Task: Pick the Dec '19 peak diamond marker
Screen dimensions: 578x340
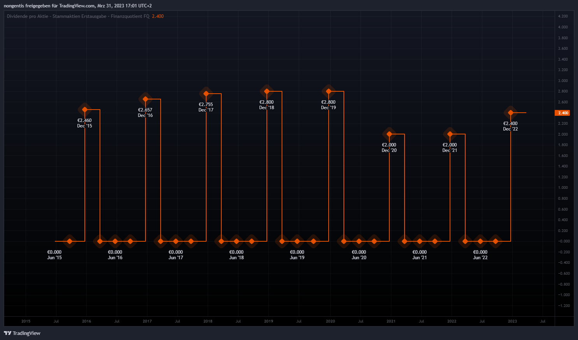Action: point(329,91)
